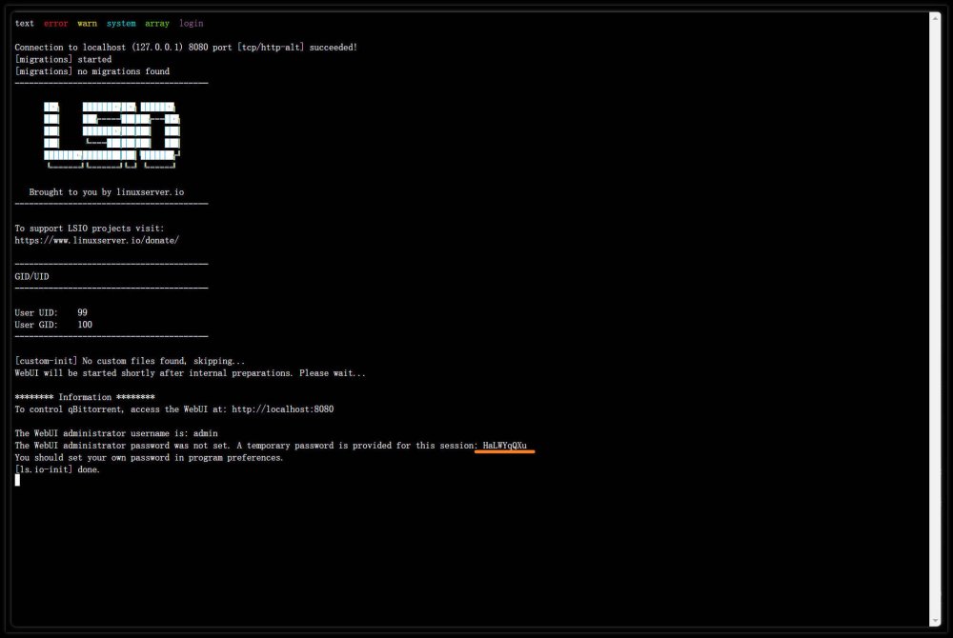
Task: Select the yellow 'warn' filter label
Action: pyautogui.click(x=87, y=24)
